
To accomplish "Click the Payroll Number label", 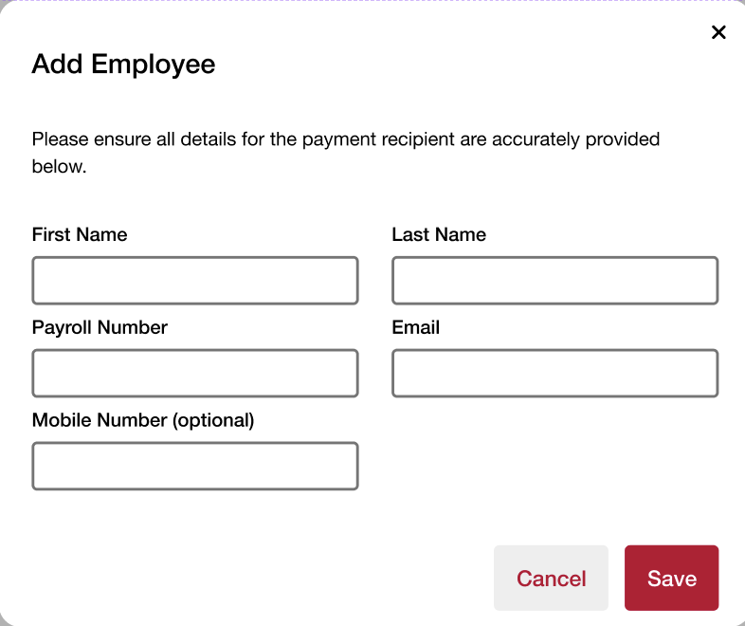I will pos(100,327).
